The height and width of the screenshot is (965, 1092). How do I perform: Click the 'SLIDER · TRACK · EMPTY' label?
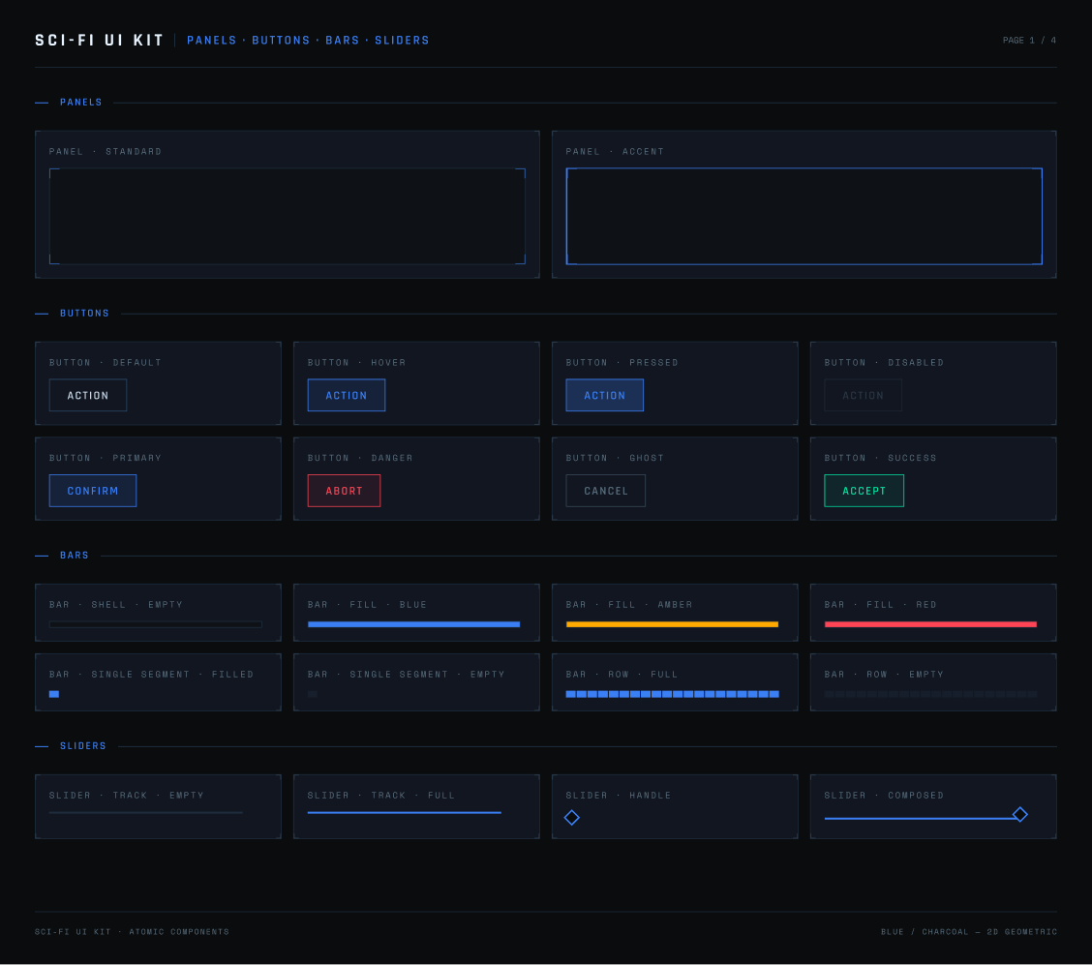pos(126,795)
